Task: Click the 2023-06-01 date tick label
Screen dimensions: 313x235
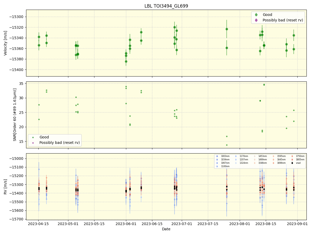Action: pyautogui.click(x=126, y=224)
